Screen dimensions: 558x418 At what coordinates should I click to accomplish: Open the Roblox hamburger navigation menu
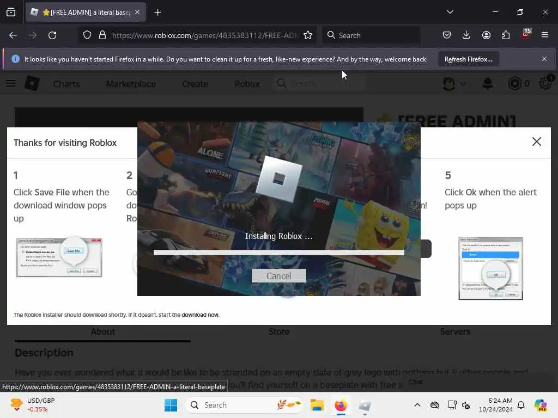coord(11,83)
